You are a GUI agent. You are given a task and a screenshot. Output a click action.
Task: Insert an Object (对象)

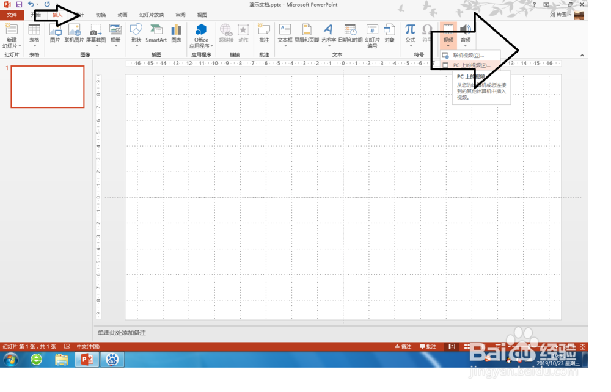(389, 34)
